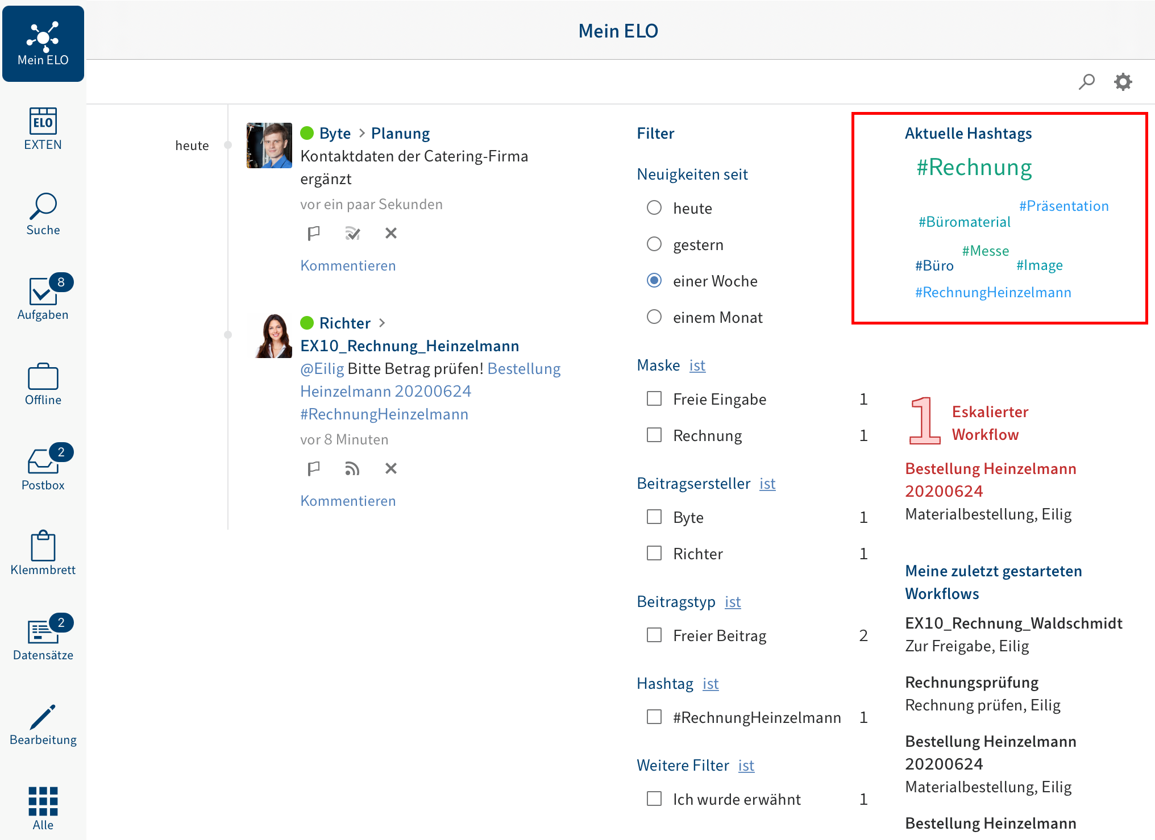Open the Mein ELO tile

(43, 44)
